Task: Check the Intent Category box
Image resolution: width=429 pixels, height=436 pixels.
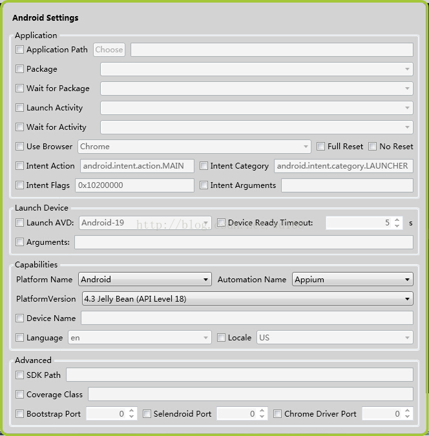Action: tap(204, 166)
